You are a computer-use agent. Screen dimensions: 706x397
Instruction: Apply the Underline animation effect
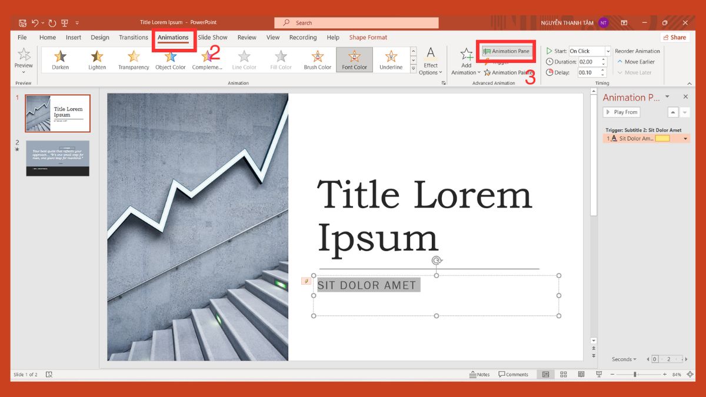(390, 59)
